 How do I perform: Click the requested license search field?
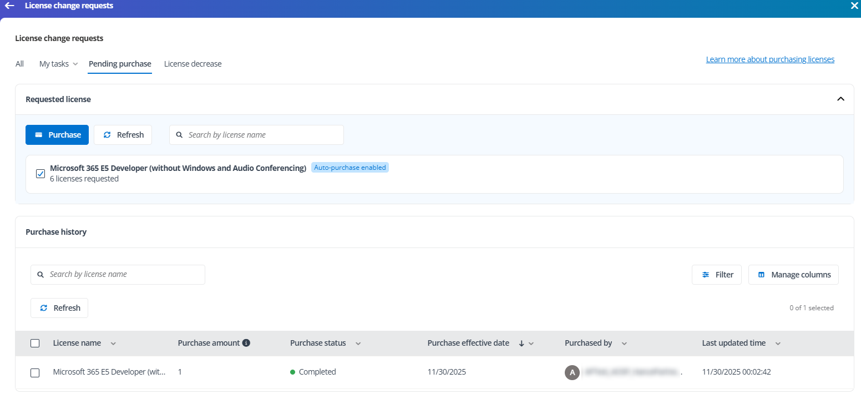click(x=261, y=135)
